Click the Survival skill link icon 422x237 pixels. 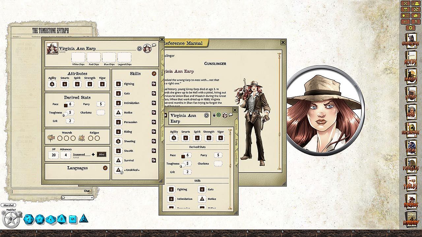tap(154, 160)
